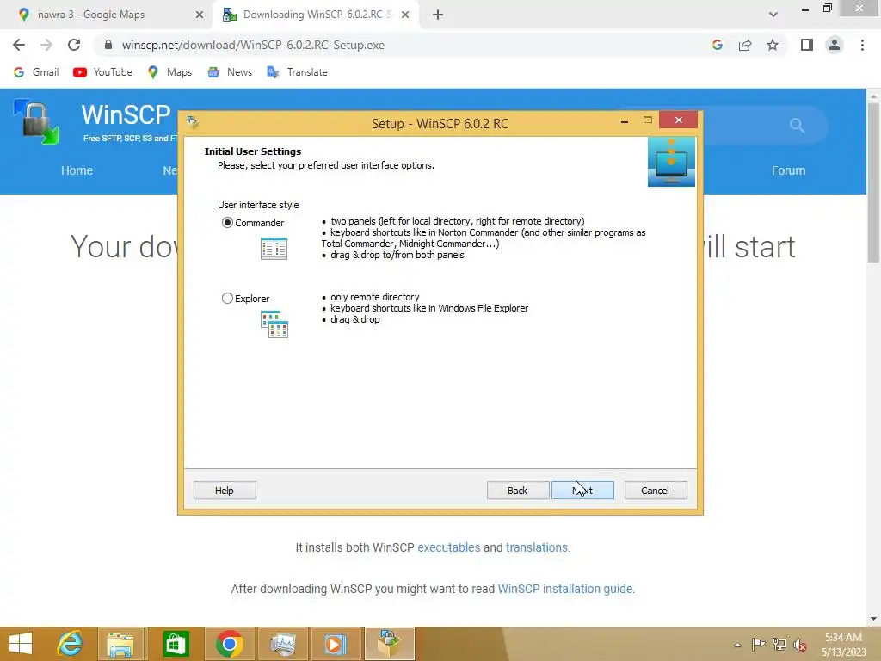Click the search magnifier on WinSCP site
This screenshot has width=881, height=661.
coord(797,125)
